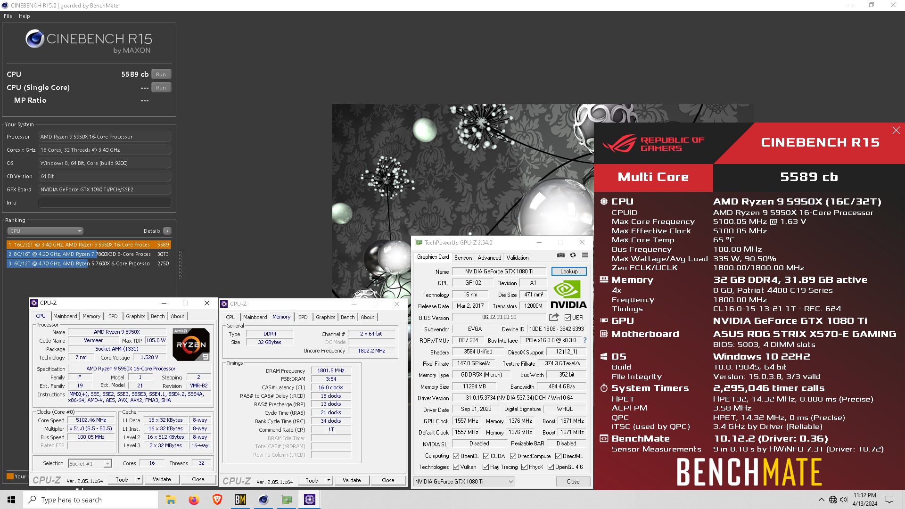Open the Windows Start menu
Screen dimensions: 905x509
coord(11,500)
